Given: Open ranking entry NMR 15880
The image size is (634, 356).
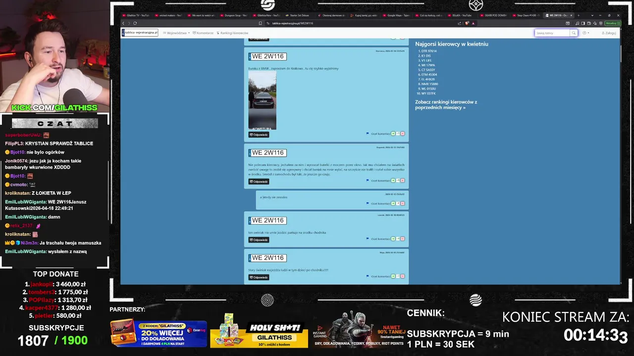Looking at the screenshot, I should [x=429, y=84].
